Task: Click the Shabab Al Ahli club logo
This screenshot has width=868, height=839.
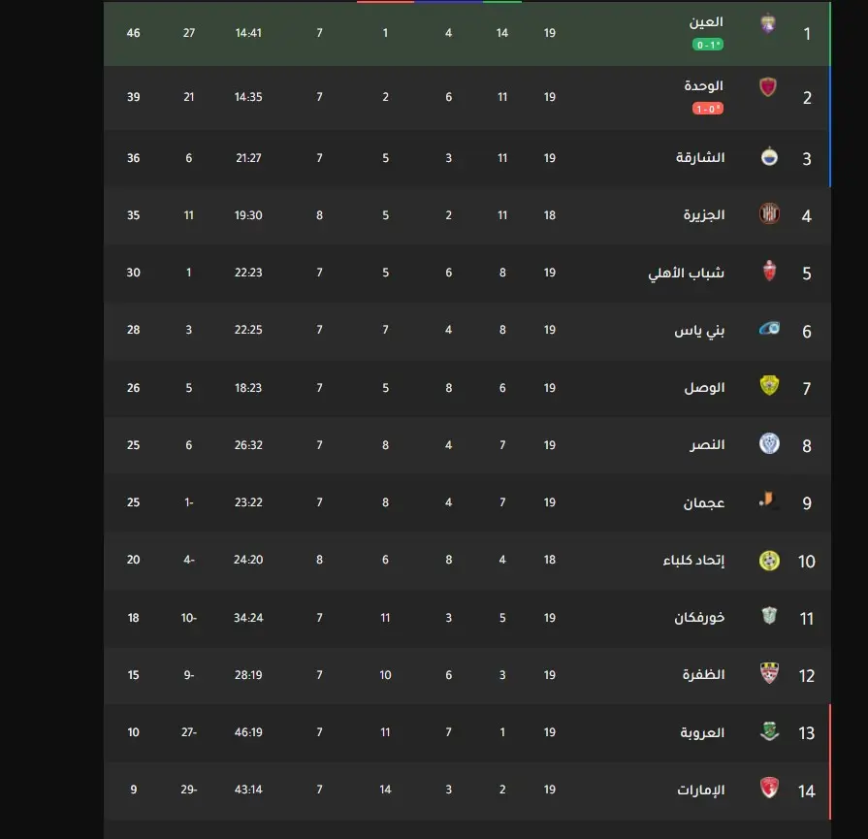Action: click(769, 271)
